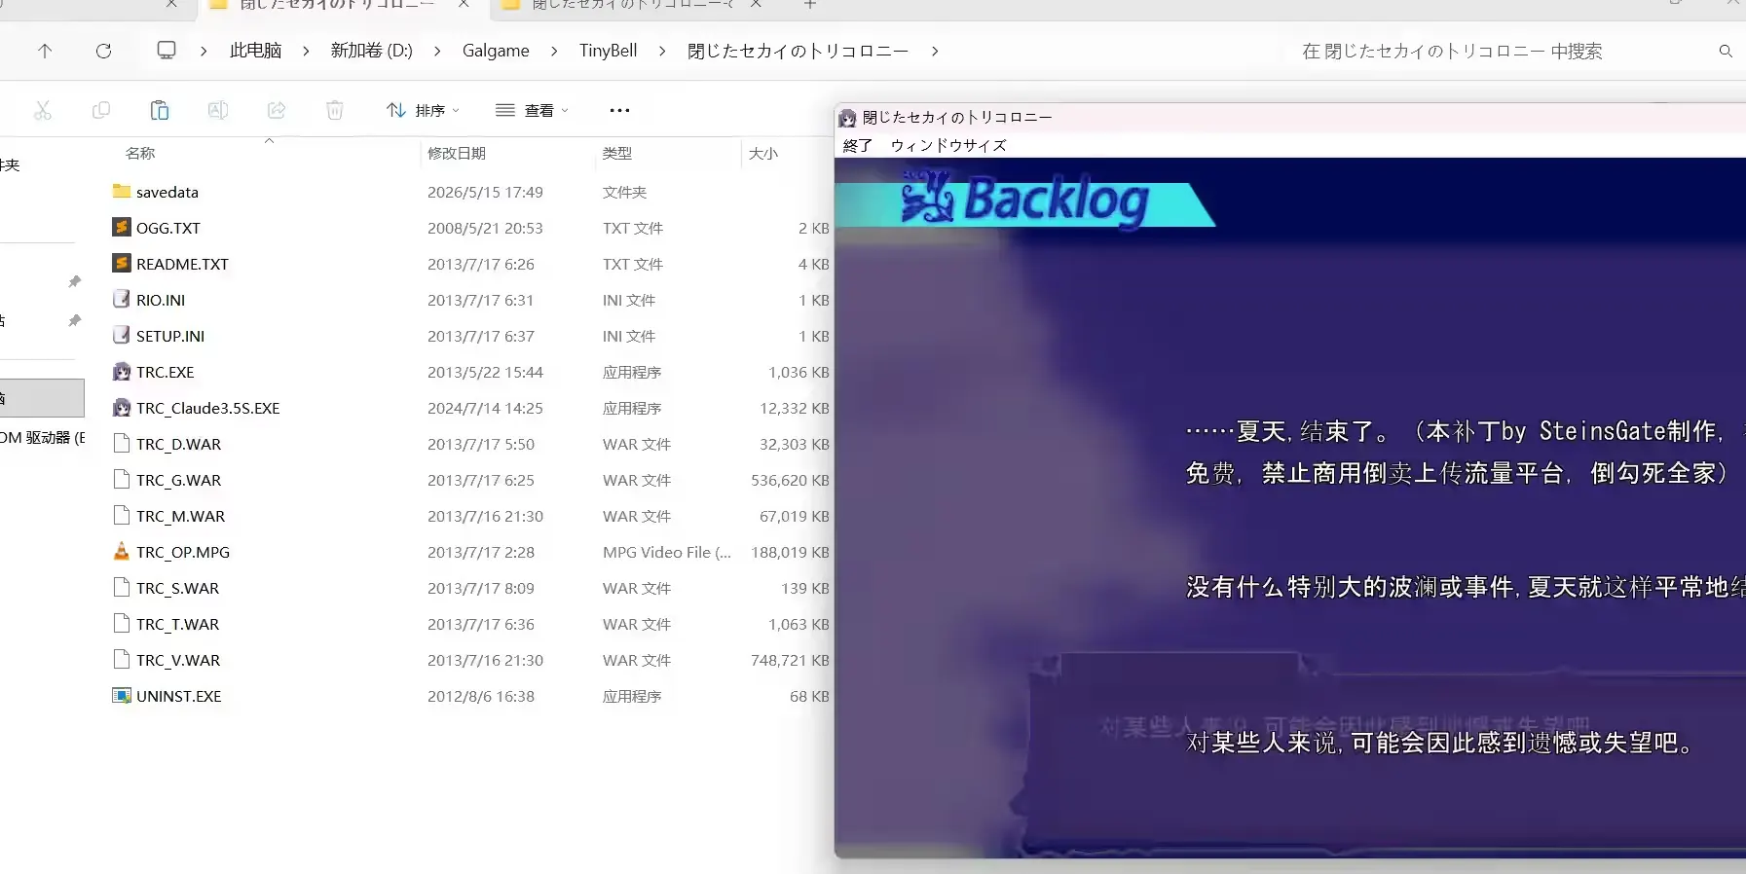Select the TRC_OP.MPG video file icon
The height and width of the screenshot is (874, 1746).
coord(122,552)
